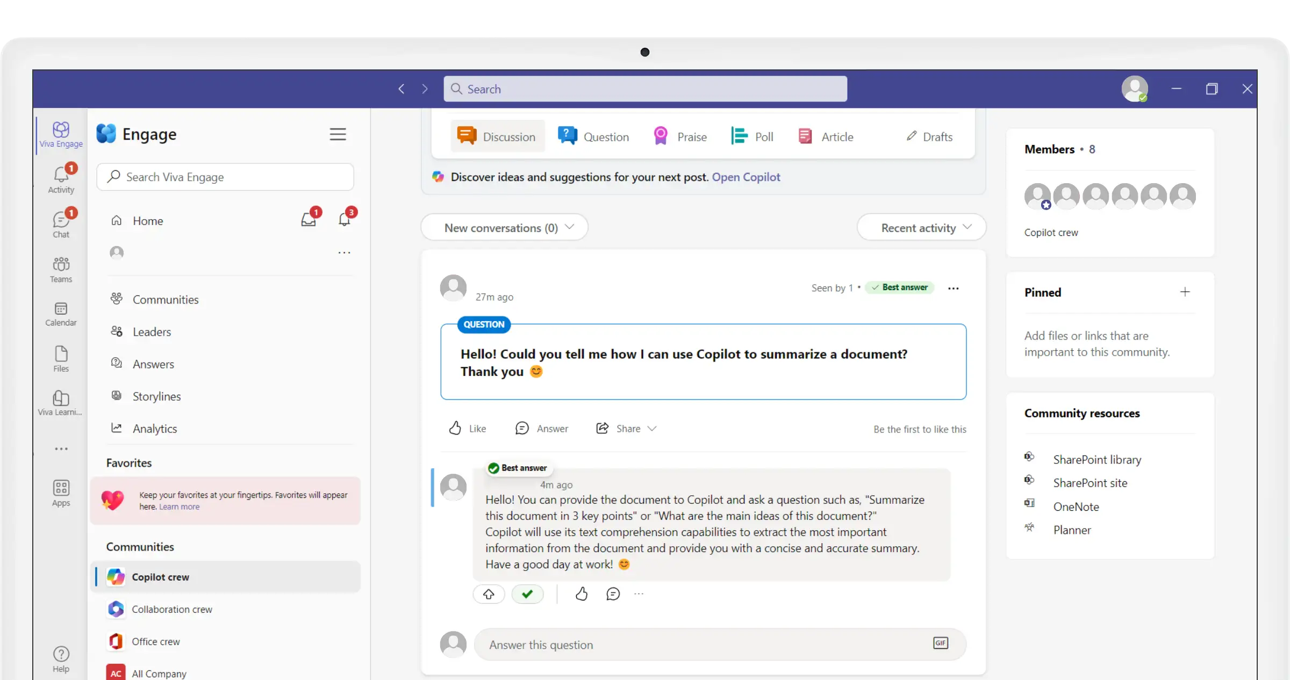Click Learn more about favorites

(x=179, y=507)
